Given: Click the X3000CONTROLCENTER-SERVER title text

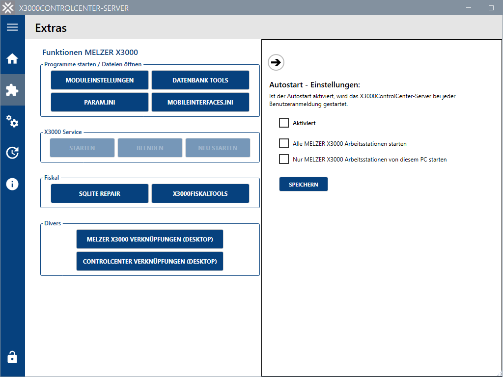Looking at the screenshot, I should [x=74, y=8].
